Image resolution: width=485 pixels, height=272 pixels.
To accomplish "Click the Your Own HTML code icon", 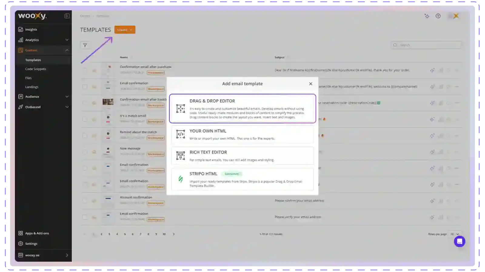I will tap(181, 134).
